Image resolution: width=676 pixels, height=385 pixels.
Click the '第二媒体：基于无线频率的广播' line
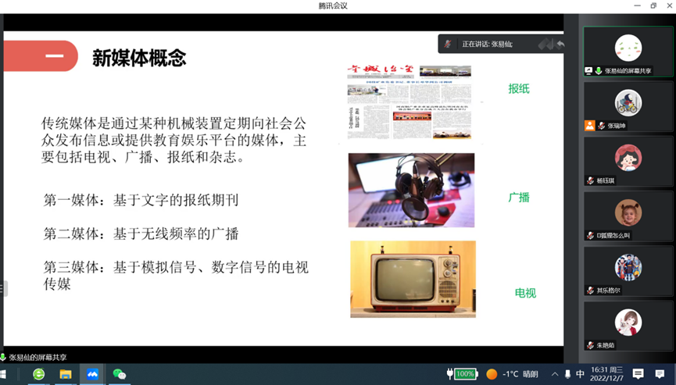(x=141, y=233)
